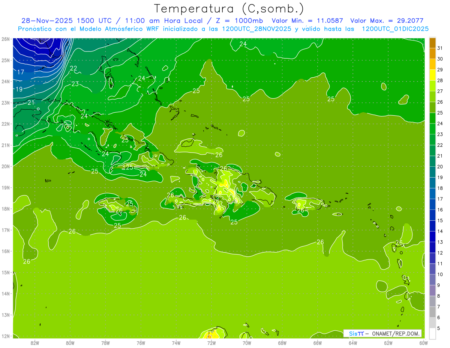
Task: Click the colorbar tick label 28
Action: pos(440,80)
